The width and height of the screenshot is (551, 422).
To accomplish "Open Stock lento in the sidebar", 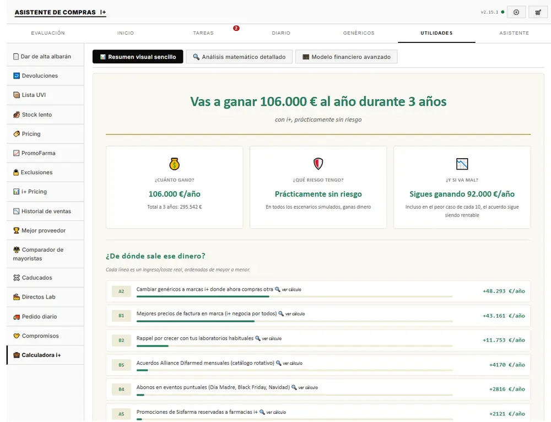I will tap(45, 115).
